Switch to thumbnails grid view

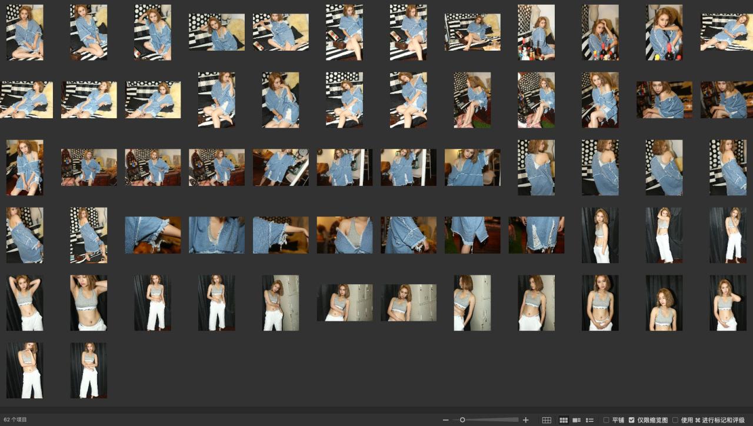click(x=564, y=420)
